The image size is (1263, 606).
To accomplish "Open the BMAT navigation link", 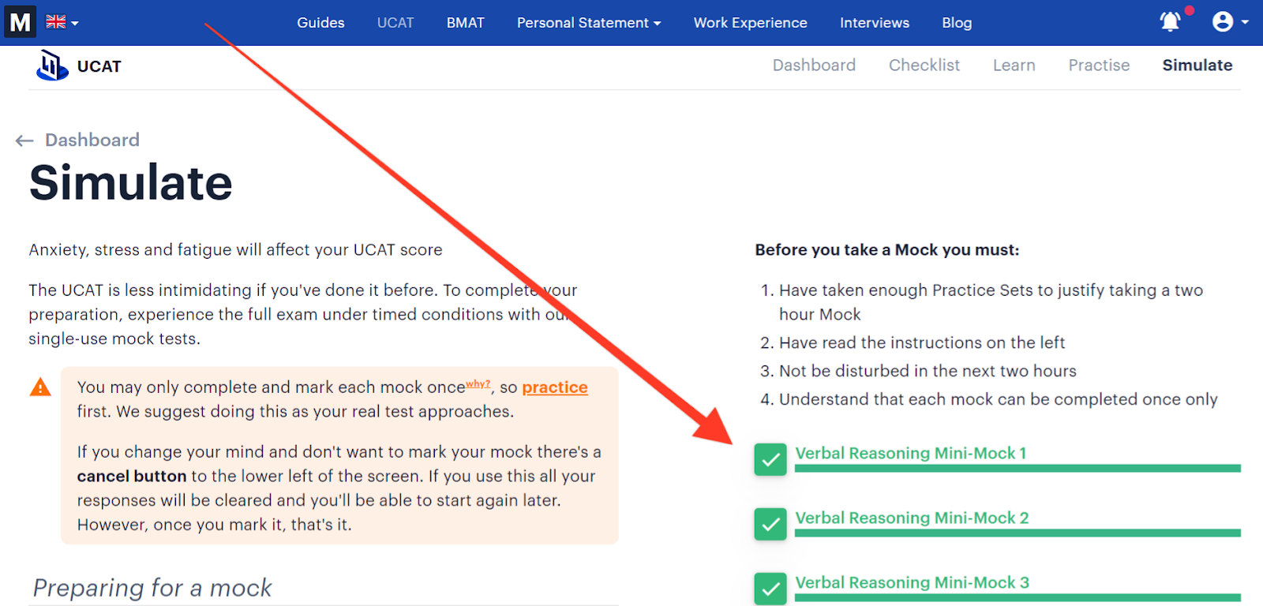I will [x=465, y=23].
